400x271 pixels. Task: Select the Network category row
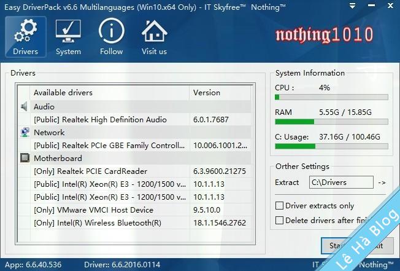[135, 132]
